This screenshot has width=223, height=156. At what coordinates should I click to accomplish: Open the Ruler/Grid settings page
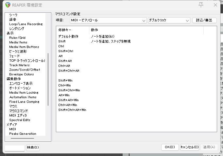[x=17, y=38]
